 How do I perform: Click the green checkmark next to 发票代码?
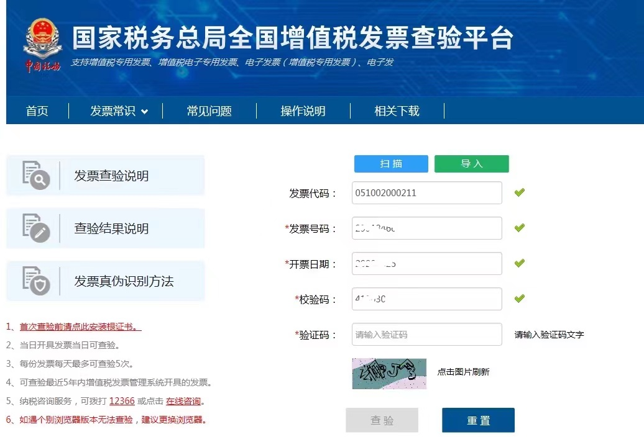tap(519, 192)
